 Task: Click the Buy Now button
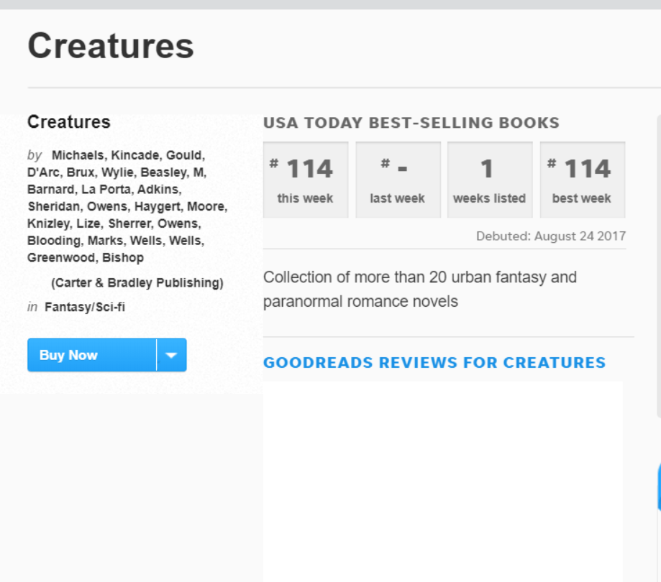91,355
